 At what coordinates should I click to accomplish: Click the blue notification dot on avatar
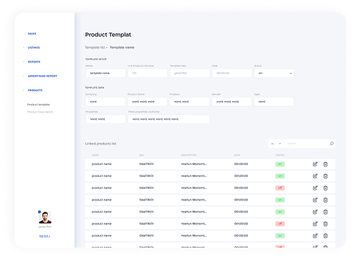[x=39, y=212]
